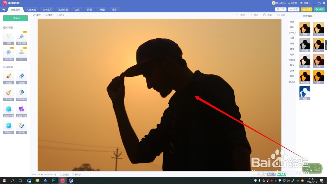
Task: Select the 增强 enhance tool
Action: tap(9, 38)
